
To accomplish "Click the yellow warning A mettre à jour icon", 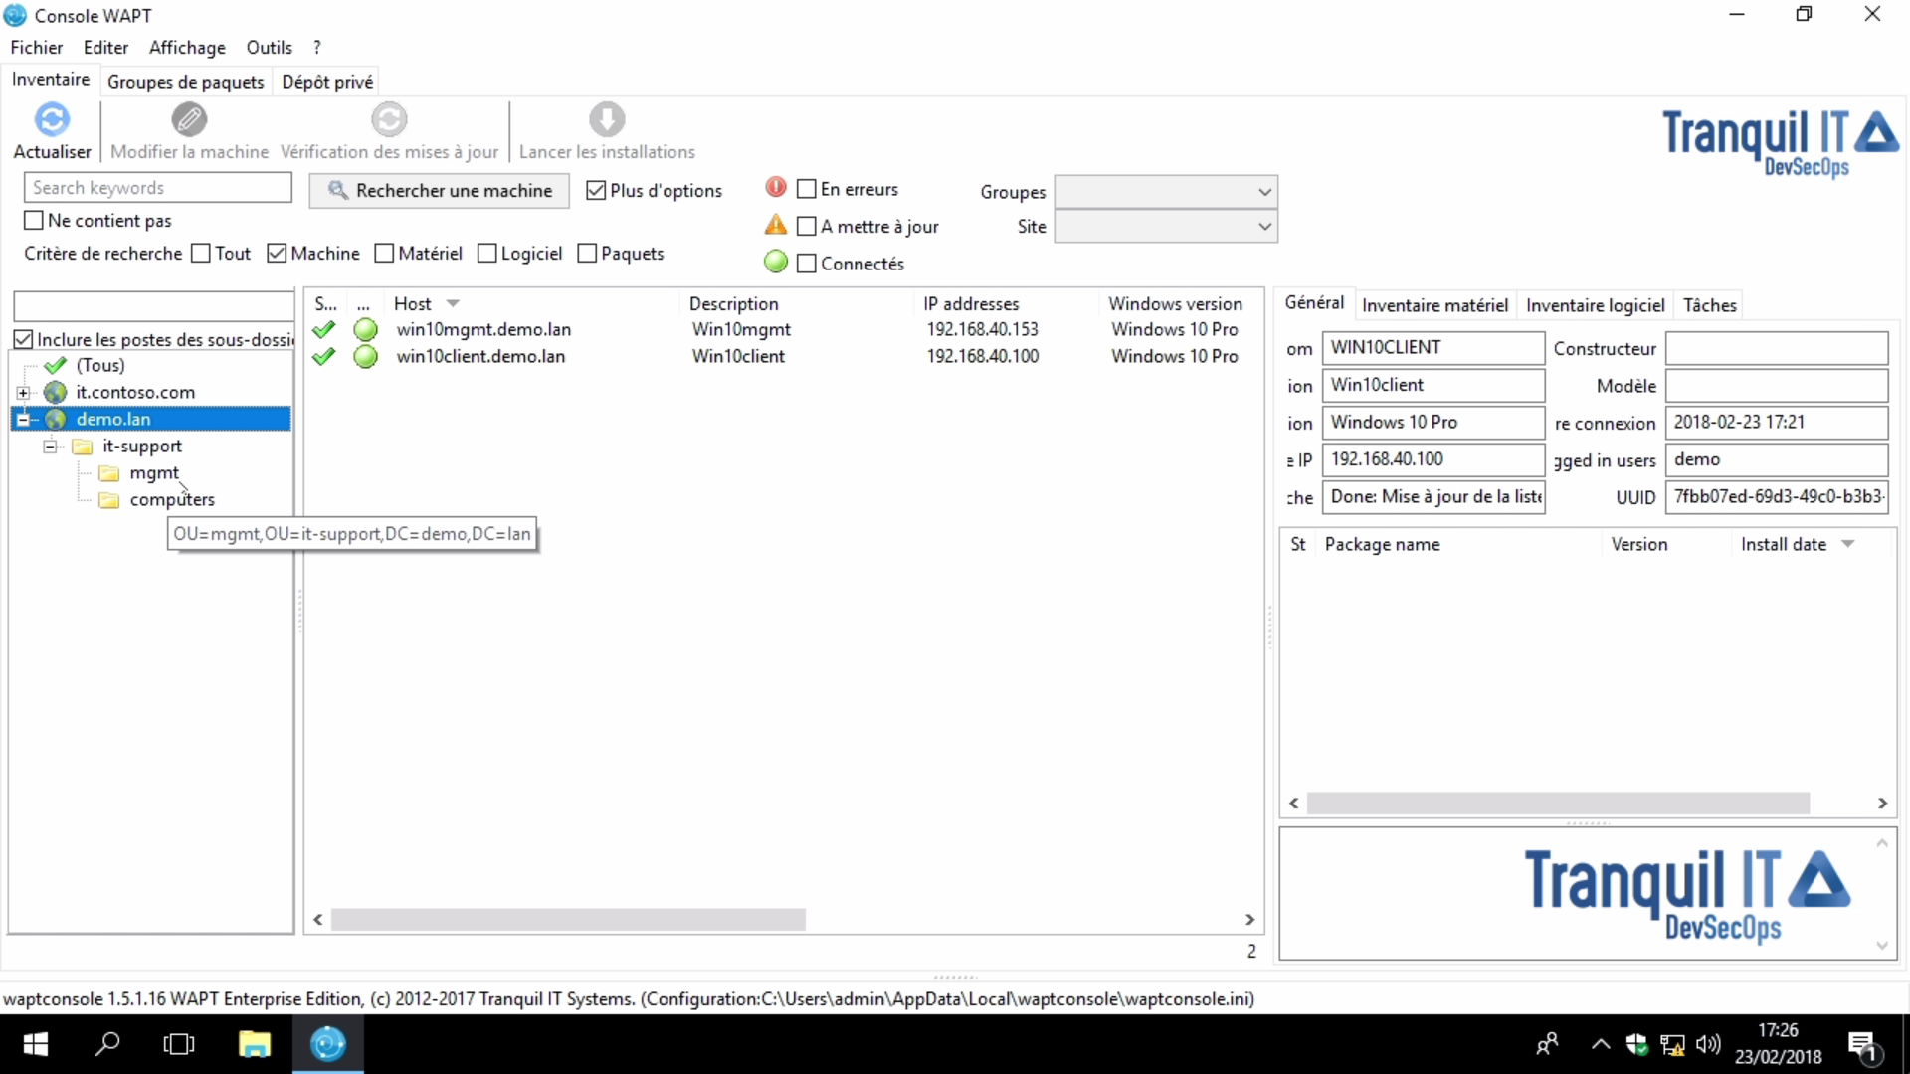I will pos(776,225).
